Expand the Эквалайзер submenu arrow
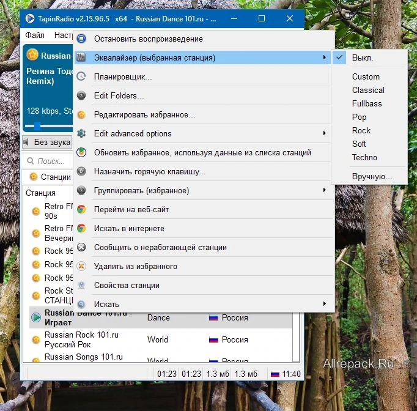The height and width of the screenshot is (411, 417). click(324, 57)
